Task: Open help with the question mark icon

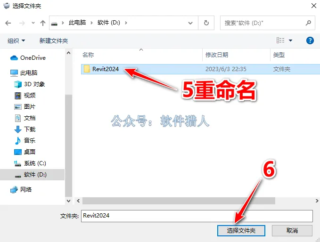Action: point(310,40)
